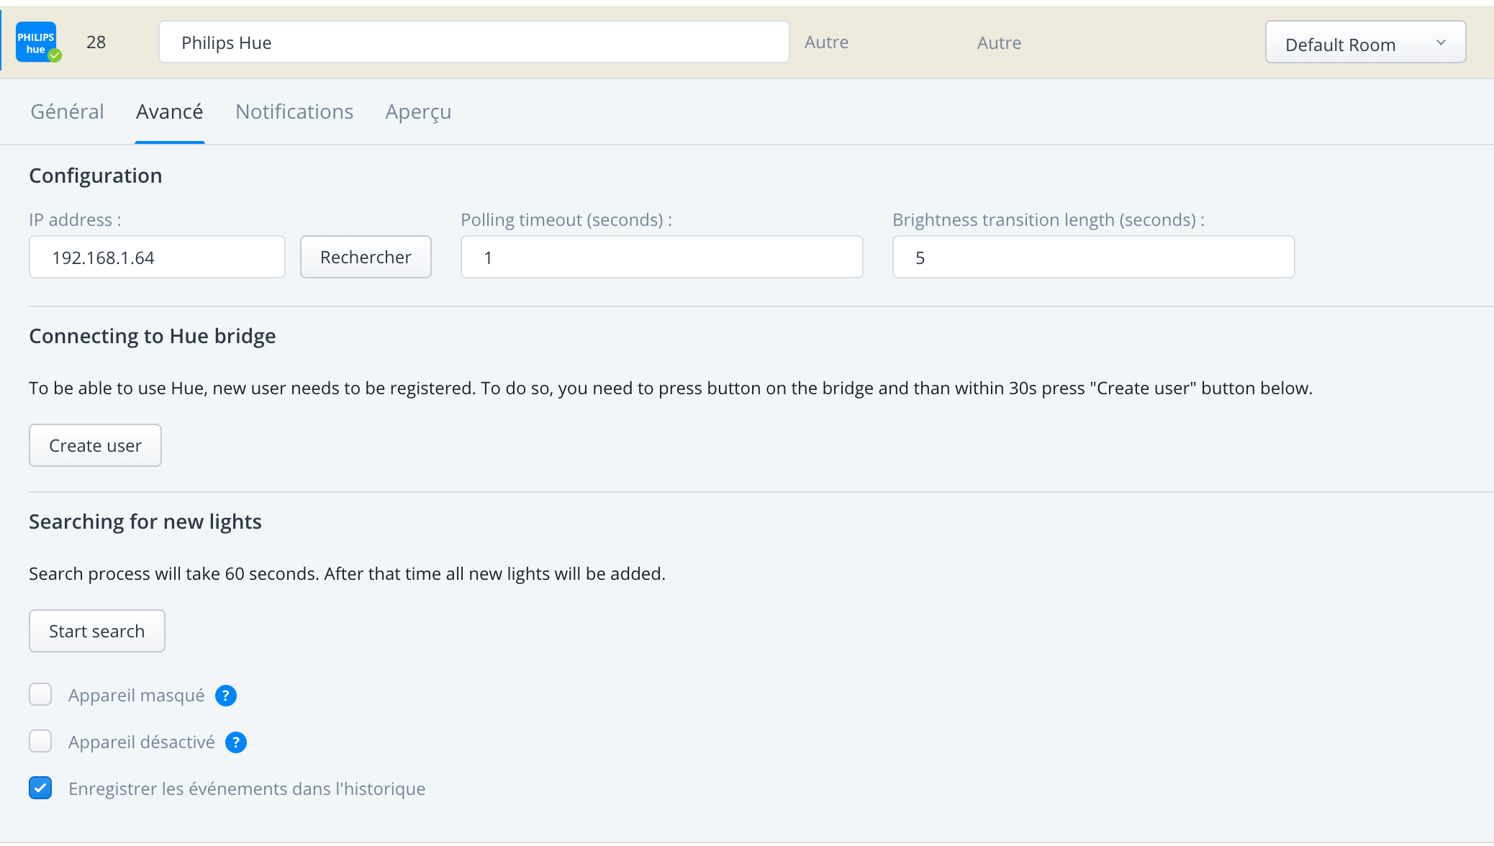Click the Start search button

pyautogui.click(x=96, y=631)
